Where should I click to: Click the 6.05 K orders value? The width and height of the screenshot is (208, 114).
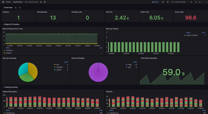156,18
